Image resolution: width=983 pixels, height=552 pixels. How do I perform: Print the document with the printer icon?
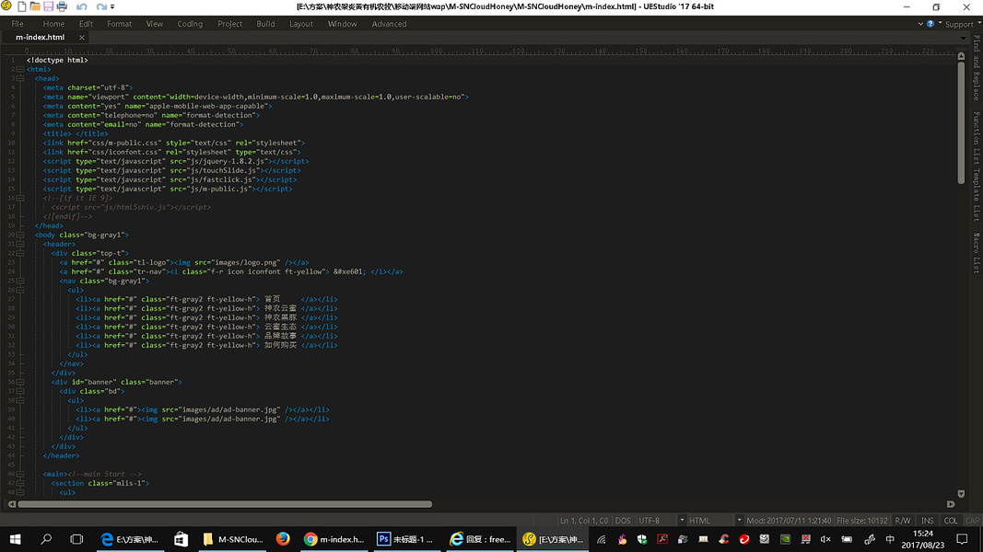click(x=62, y=6)
